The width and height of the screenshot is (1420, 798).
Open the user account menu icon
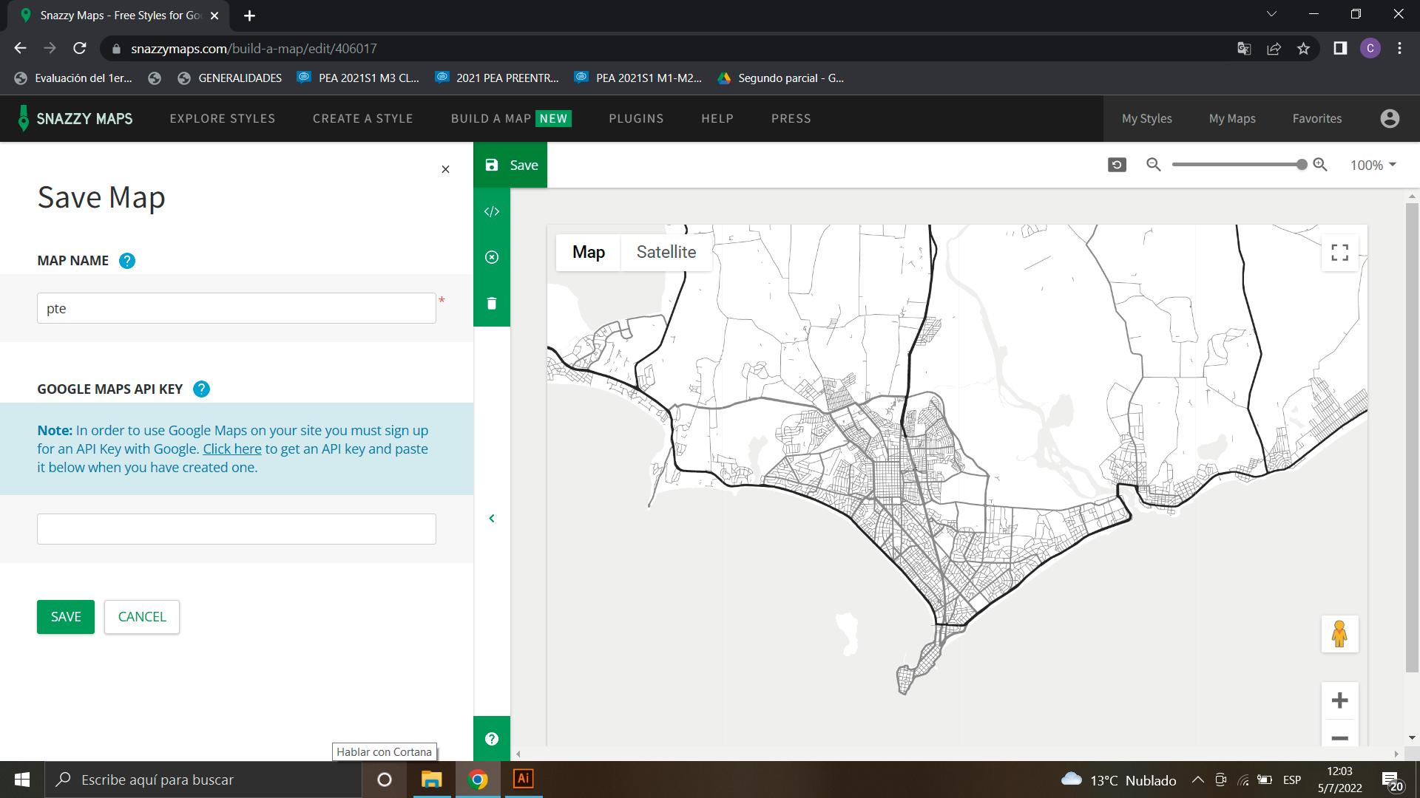tap(1390, 118)
